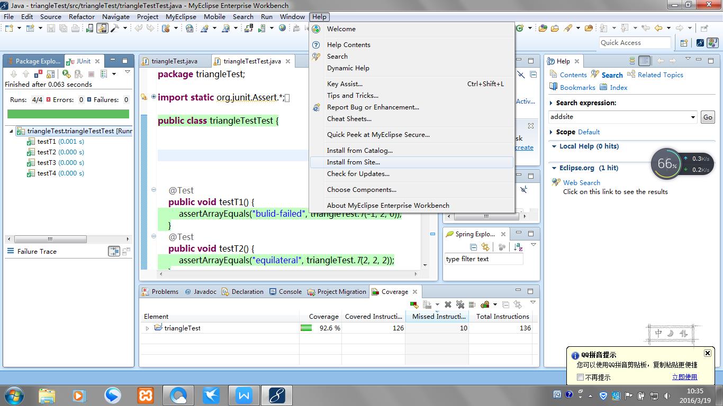Click the Web Search result link
This screenshot has width=723, height=406.
[582, 183]
